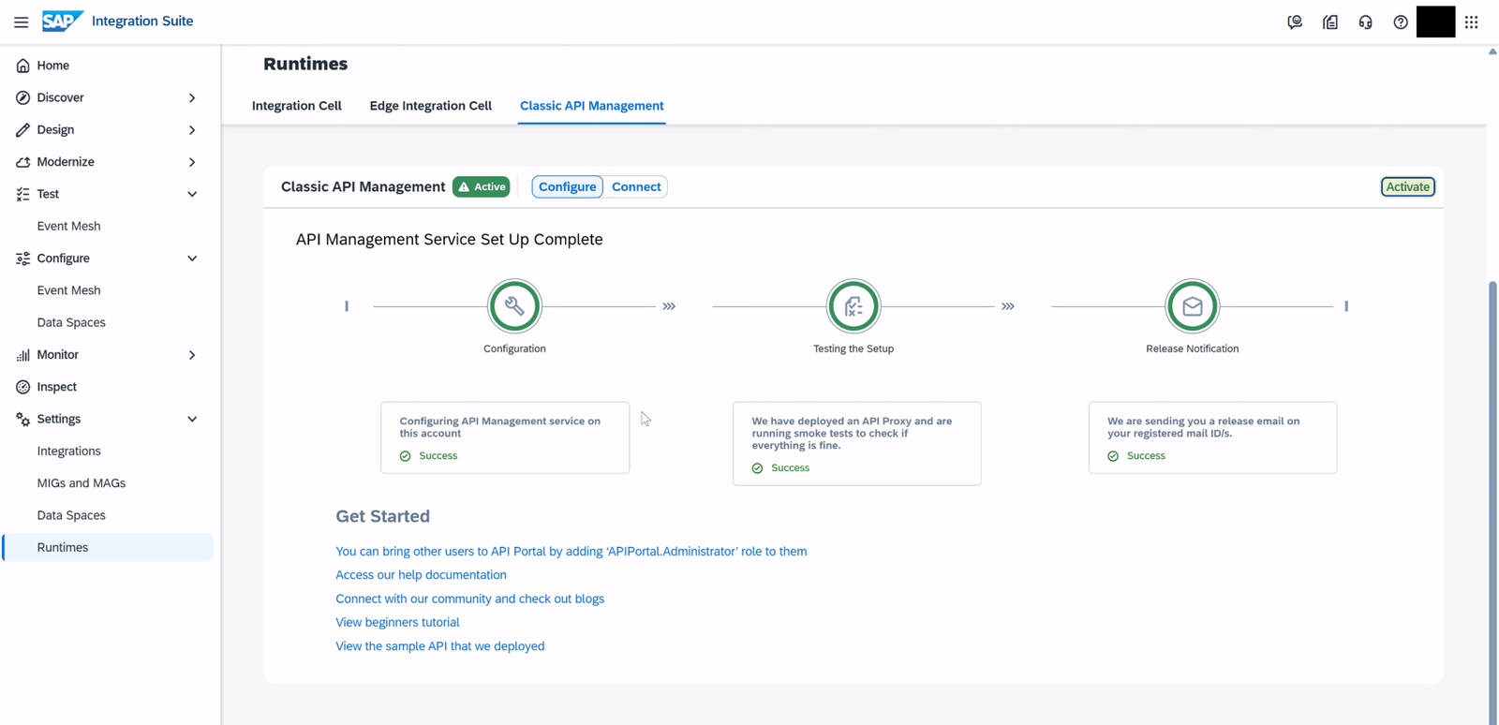Open Inspect from the sidebar icon
This screenshot has height=725, width=1499.
pos(23,387)
